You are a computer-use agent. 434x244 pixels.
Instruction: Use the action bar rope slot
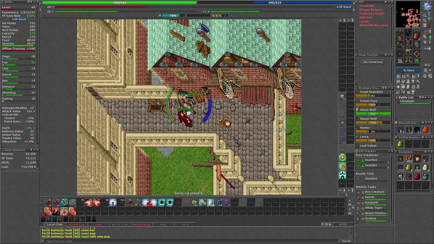[x=130, y=202]
